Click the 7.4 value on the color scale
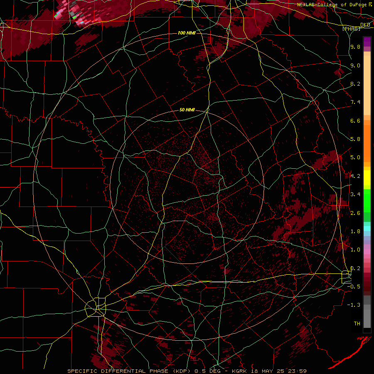 point(355,102)
